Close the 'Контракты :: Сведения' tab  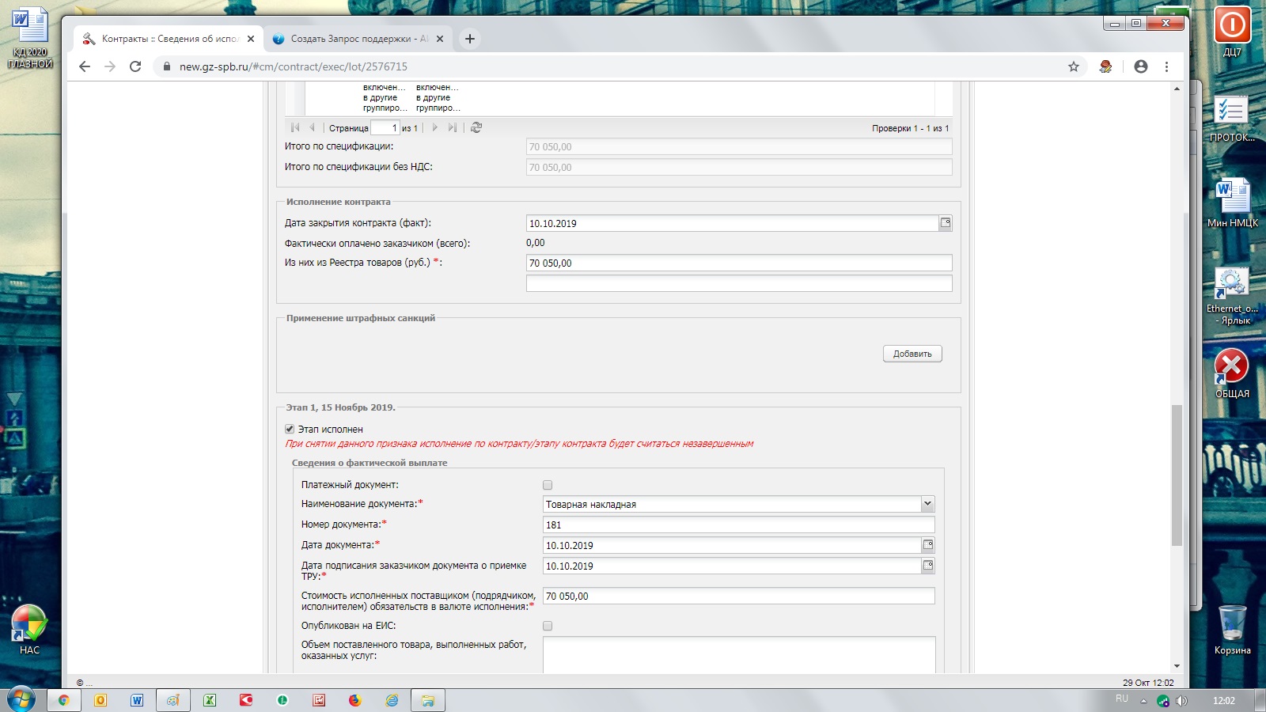pos(251,39)
